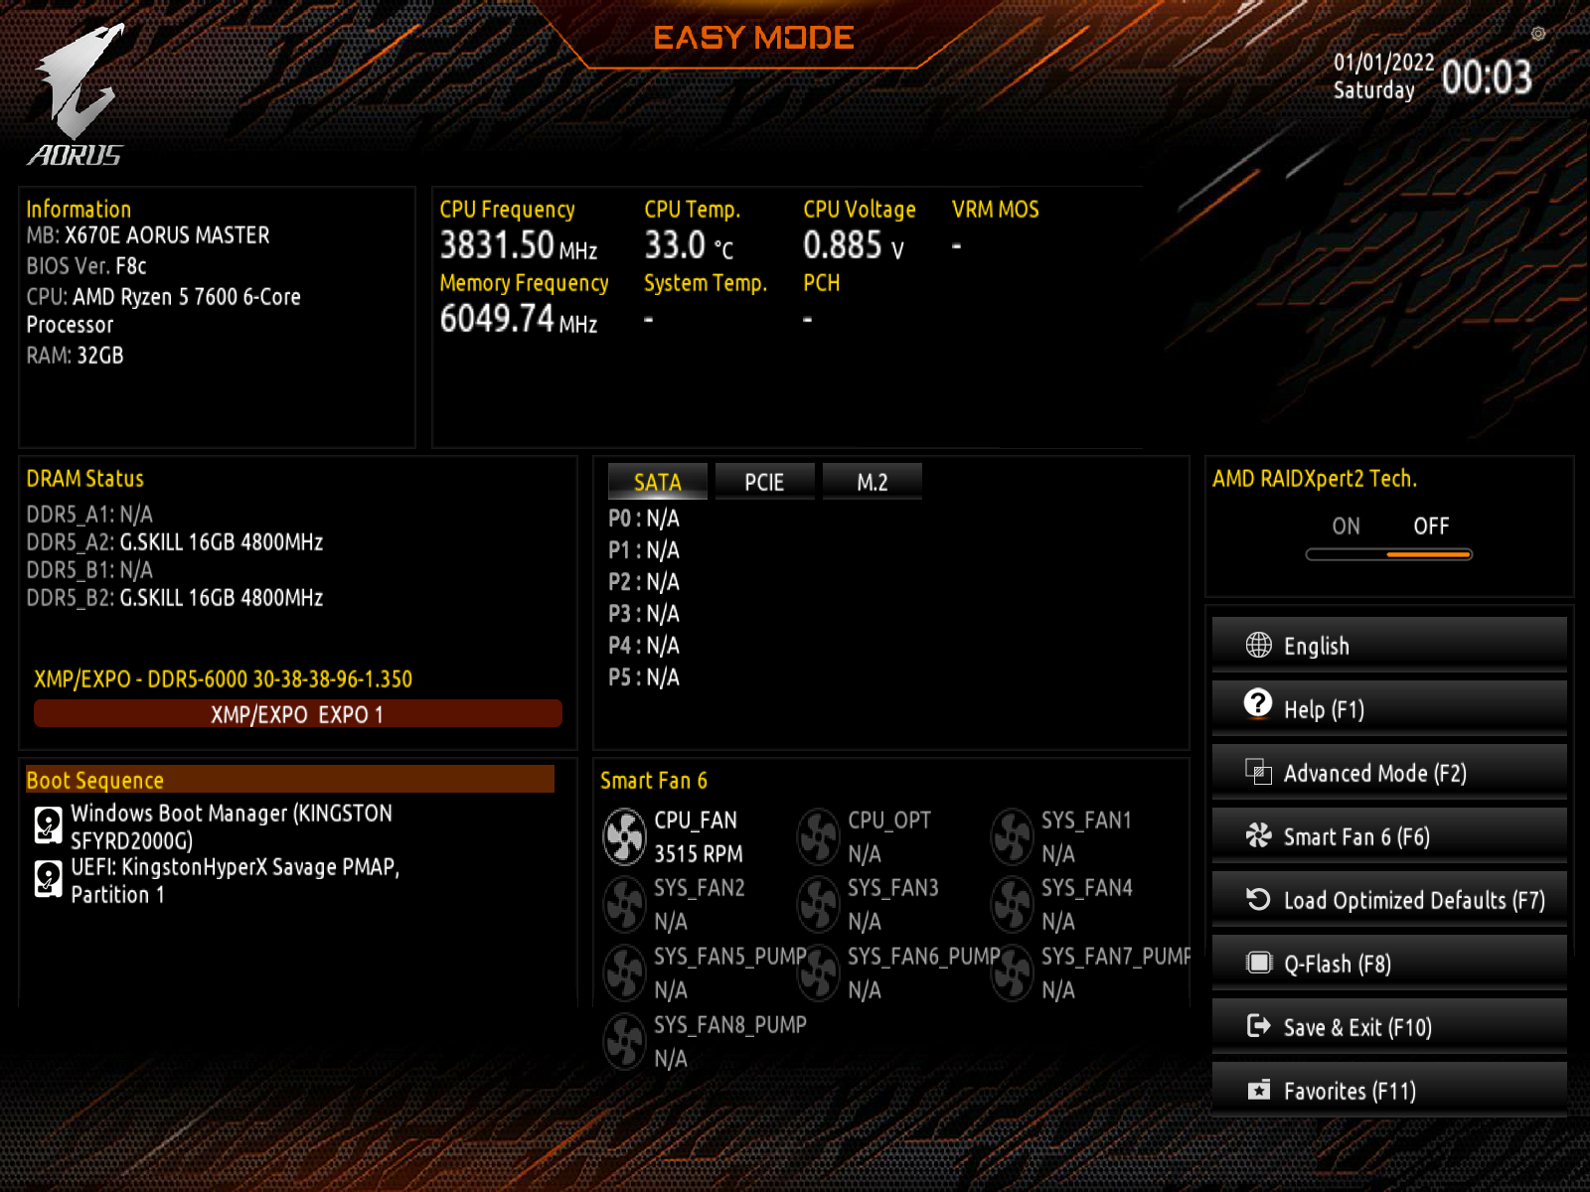The image size is (1590, 1192).
Task: Click the 3515 RPM fan speed value
Action: pyautogui.click(x=699, y=854)
